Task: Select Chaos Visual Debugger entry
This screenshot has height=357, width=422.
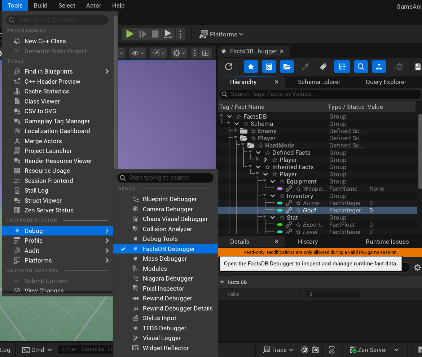Action: coord(165,219)
